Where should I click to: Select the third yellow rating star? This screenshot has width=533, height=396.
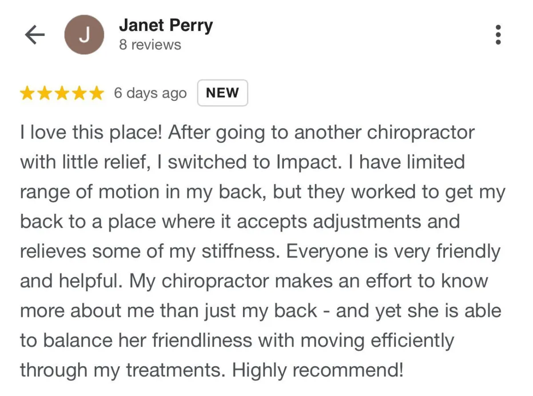pos(62,93)
